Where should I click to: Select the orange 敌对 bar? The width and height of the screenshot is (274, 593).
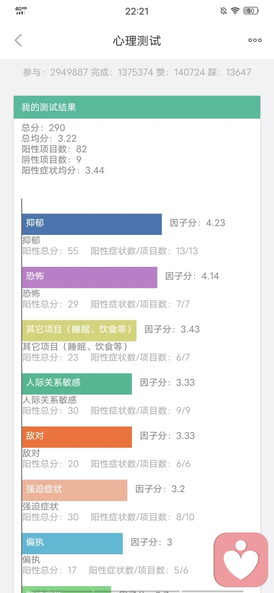point(77,437)
